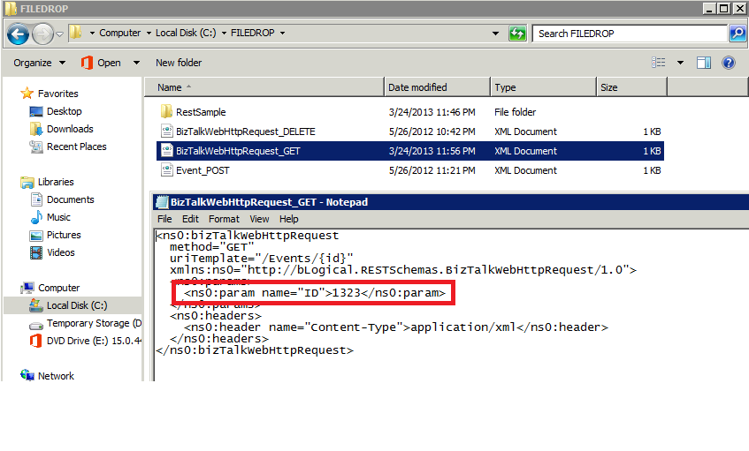749x451 pixels.
Task: Select DVD Drive (E:) in navigation pane
Action: (94, 341)
